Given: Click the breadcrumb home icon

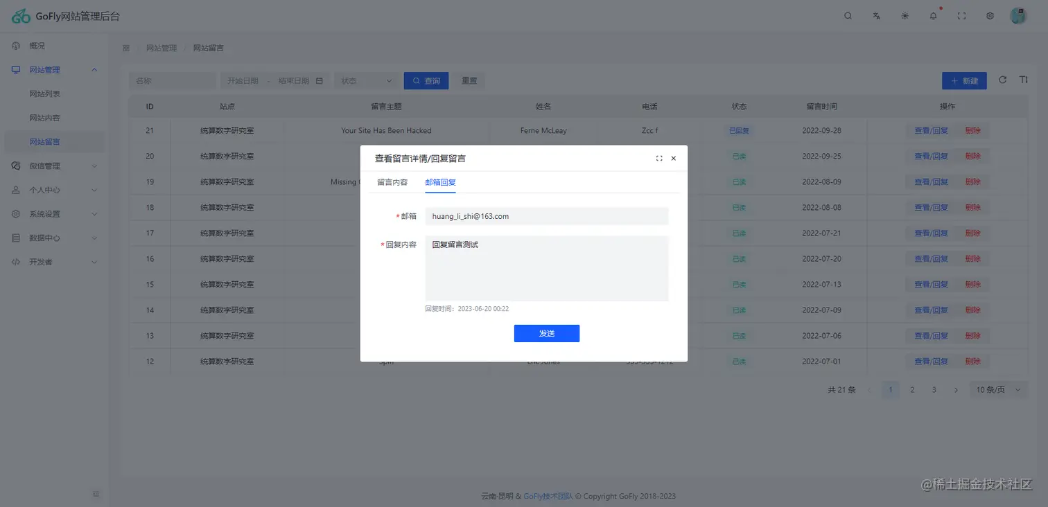Looking at the screenshot, I should click(125, 48).
